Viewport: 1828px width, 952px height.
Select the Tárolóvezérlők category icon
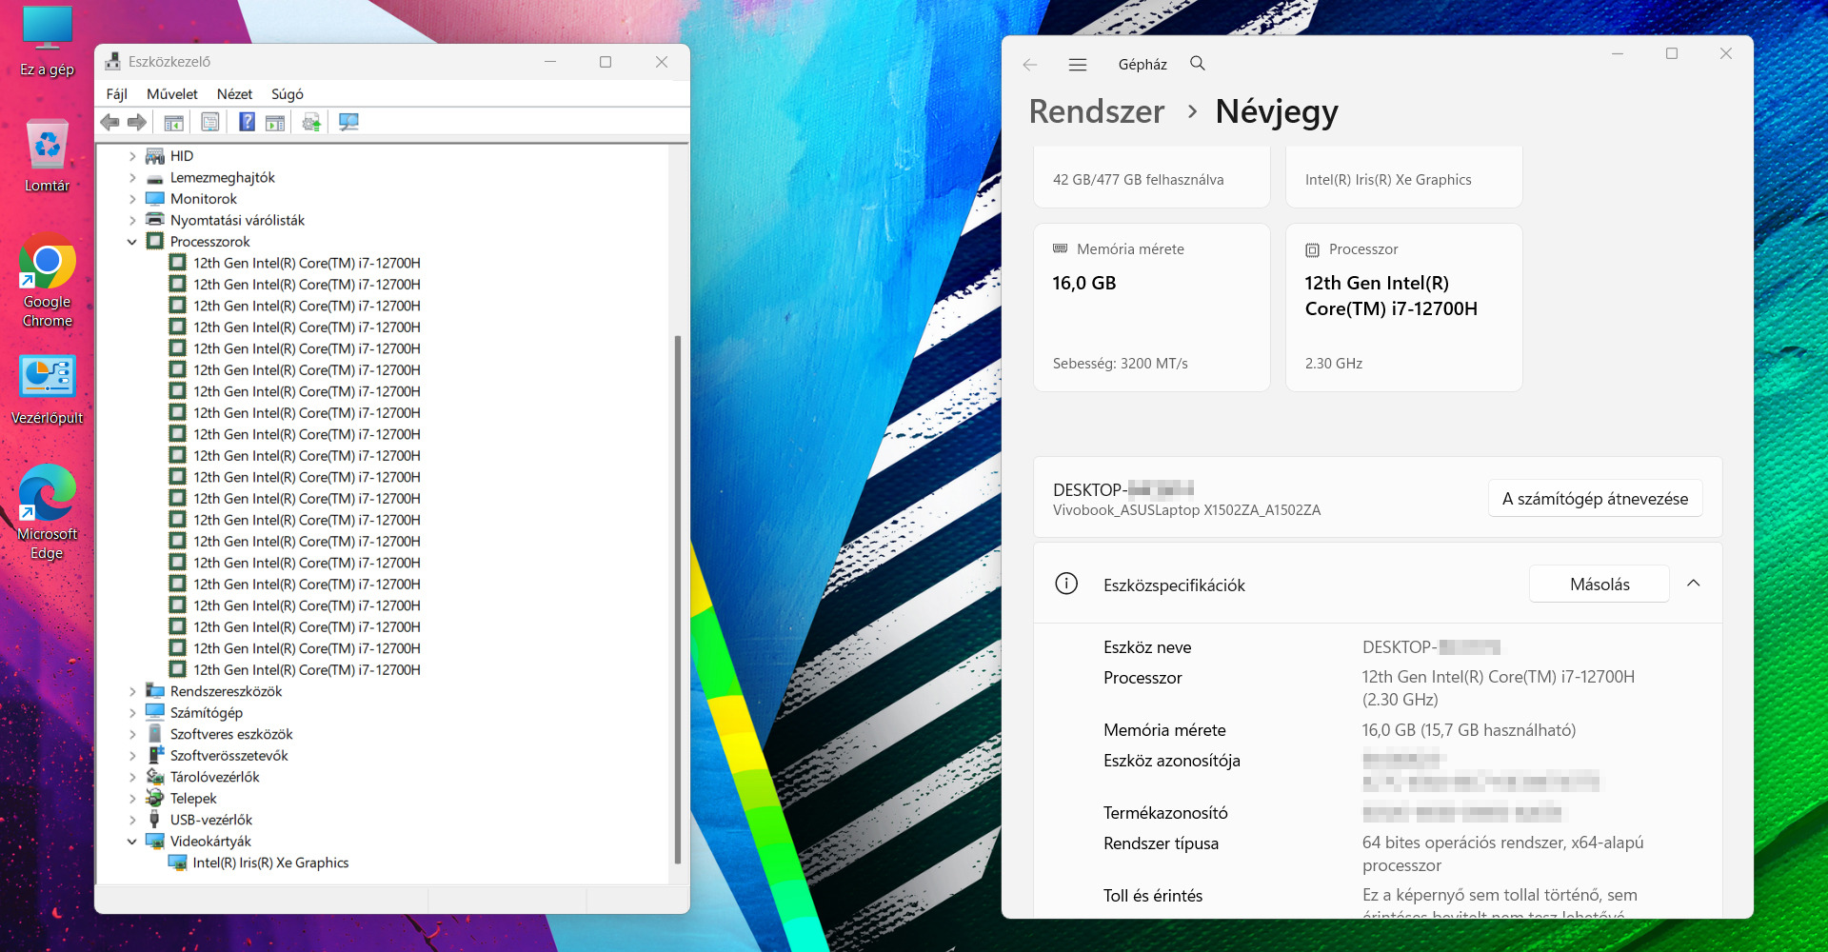154,777
